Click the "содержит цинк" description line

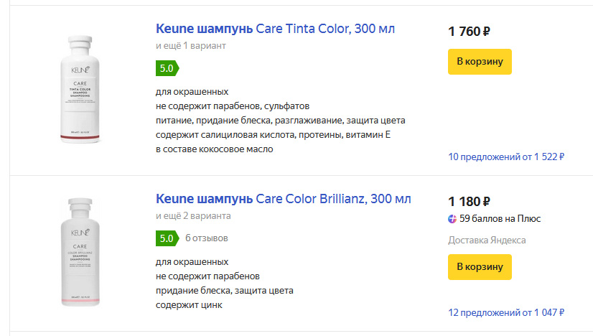click(189, 305)
